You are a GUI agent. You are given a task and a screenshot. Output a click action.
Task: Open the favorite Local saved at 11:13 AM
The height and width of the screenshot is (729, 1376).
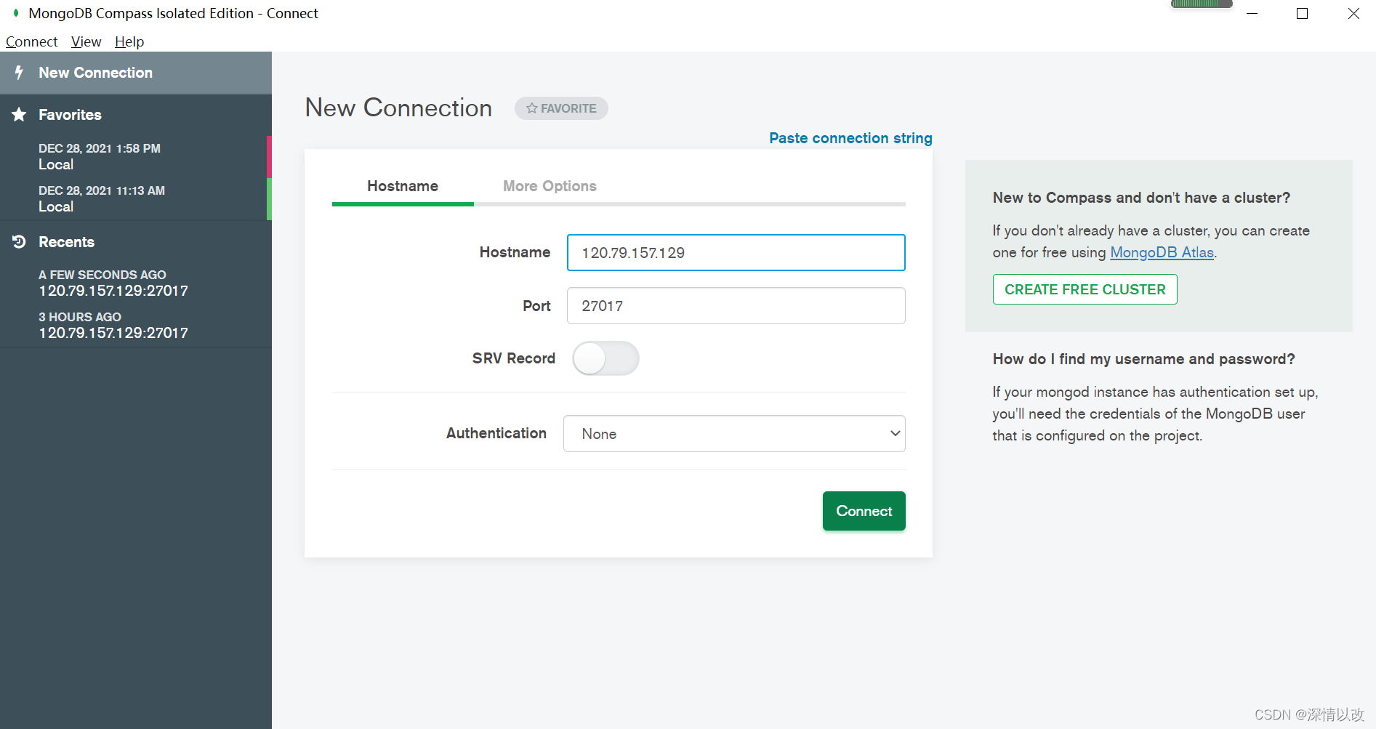coord(136,198)
